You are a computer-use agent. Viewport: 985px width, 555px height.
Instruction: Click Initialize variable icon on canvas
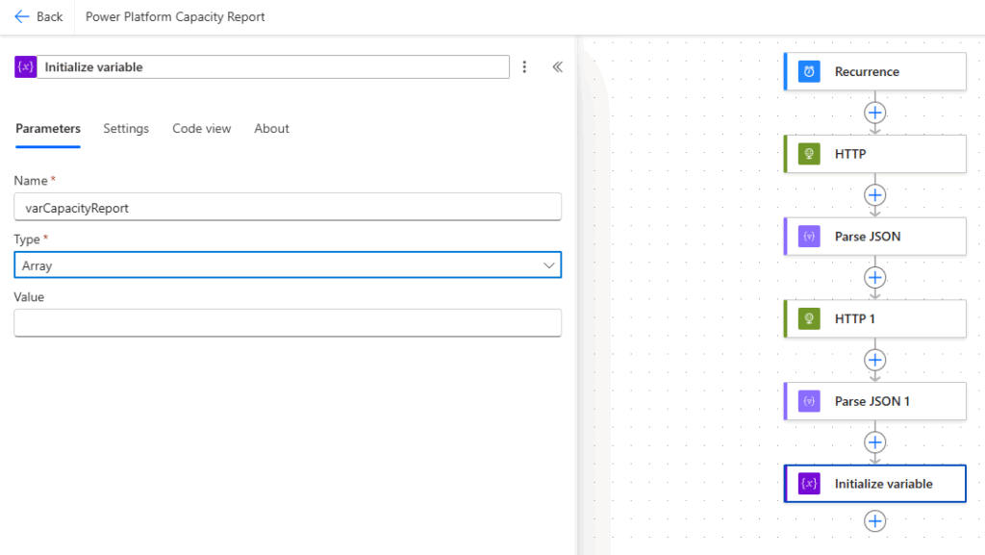(809, 484)
